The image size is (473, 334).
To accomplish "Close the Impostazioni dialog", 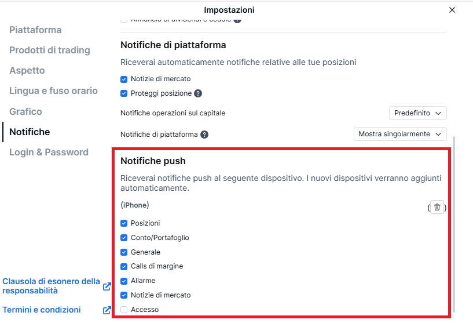I will pos(452,10).
